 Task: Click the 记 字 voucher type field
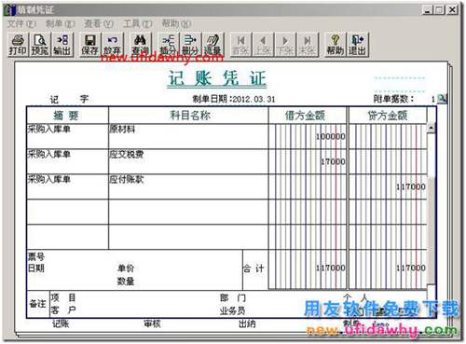pyautogui.click(x=69, y=100)
